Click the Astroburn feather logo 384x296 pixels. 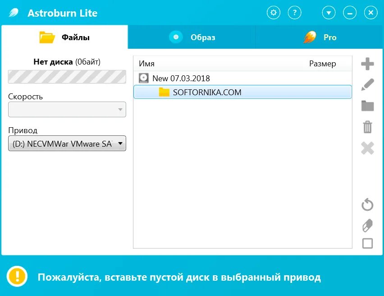tap(14, 12)
